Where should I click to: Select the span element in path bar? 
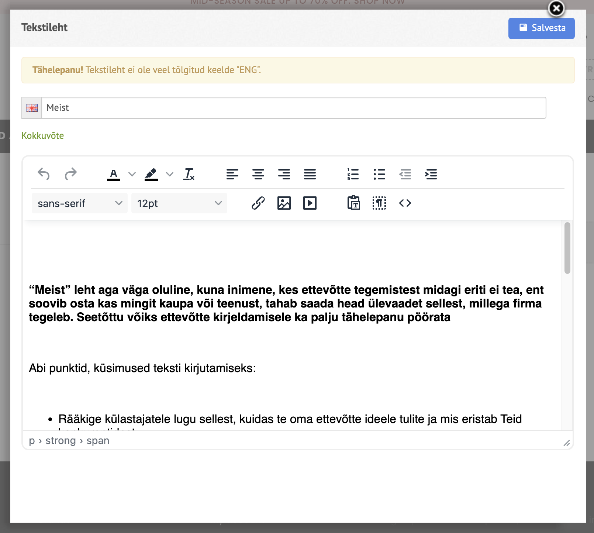pos(98,441)
